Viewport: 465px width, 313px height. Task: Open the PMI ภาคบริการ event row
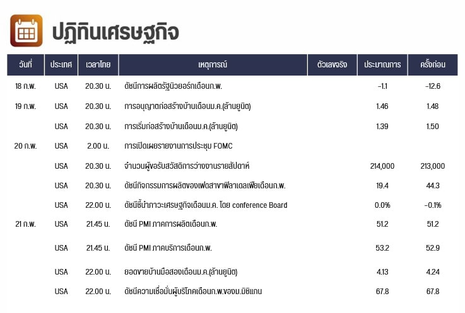pyautogui.click(x=168, y=248)
